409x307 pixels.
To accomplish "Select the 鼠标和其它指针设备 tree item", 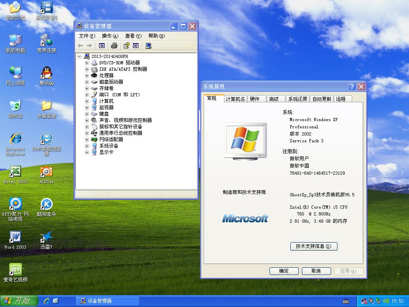I will click(121, 127).
